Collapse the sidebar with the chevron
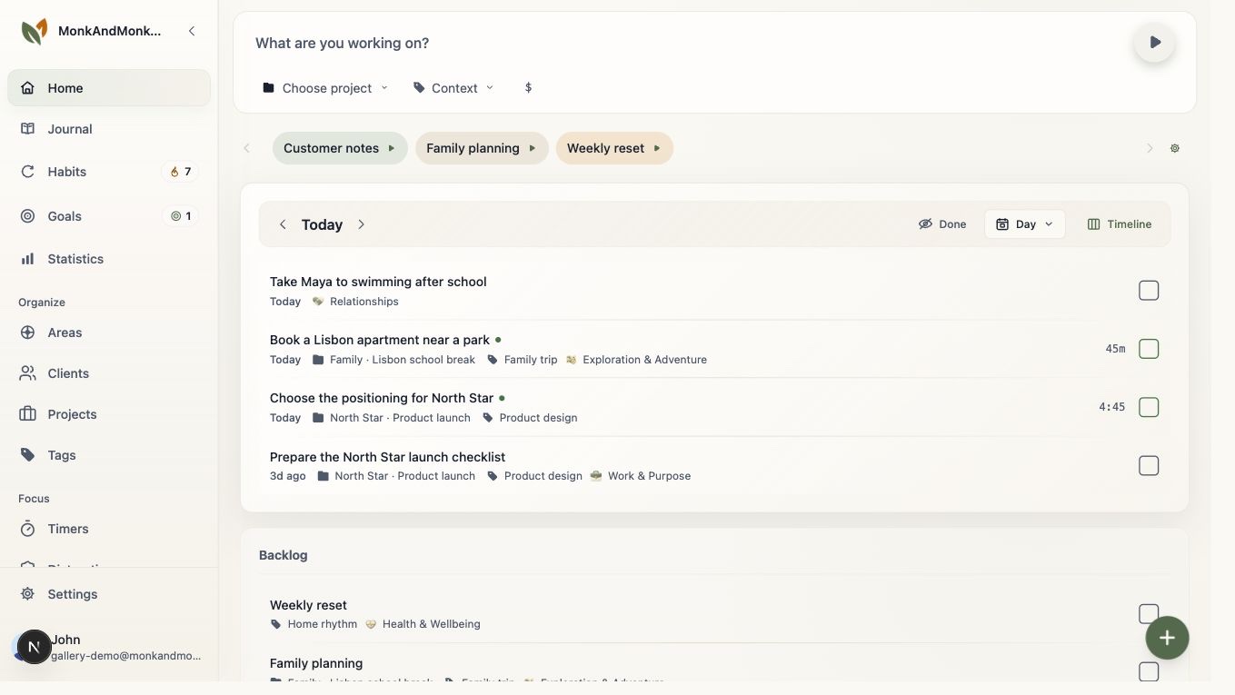 click(x=192, y=31)
